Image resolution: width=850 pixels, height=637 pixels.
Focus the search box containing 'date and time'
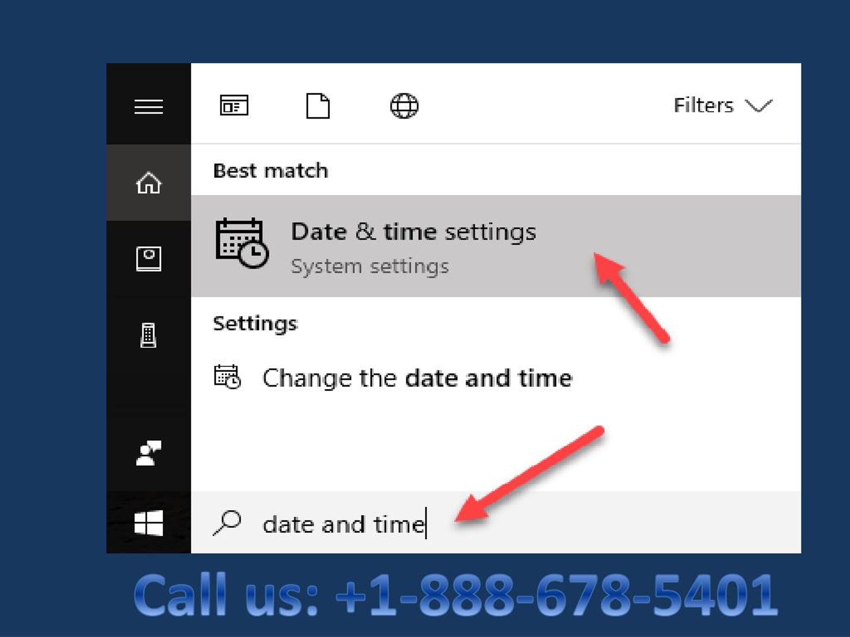pos(496,522)
